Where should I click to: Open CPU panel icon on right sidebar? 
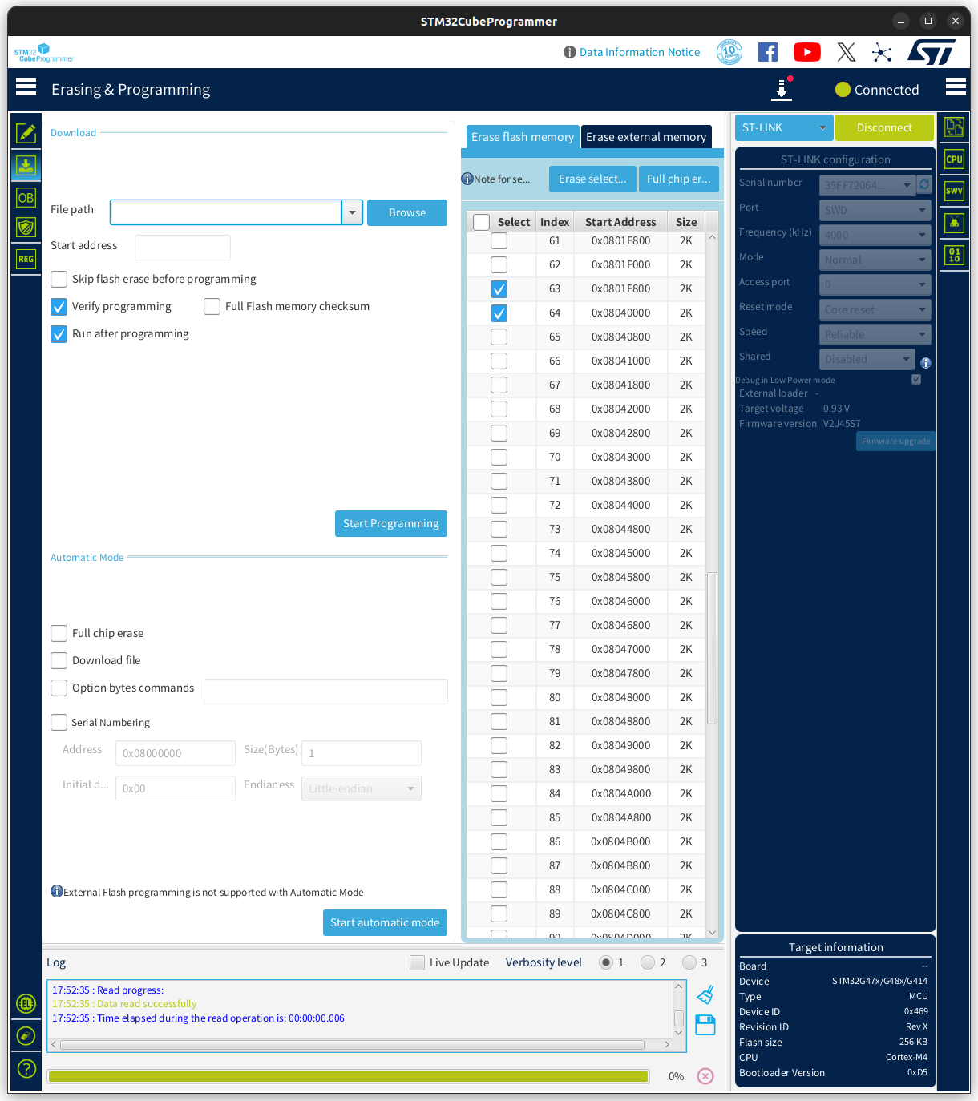tap(954, 159)
